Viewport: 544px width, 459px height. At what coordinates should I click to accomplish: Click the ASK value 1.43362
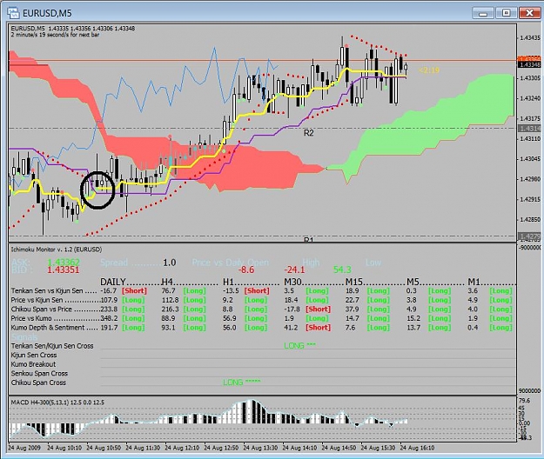click(64, 263)
